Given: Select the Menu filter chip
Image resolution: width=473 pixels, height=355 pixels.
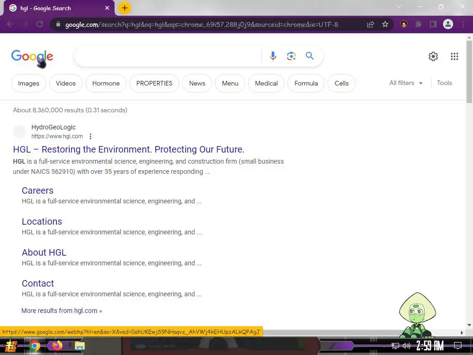Looking at the screenshot, I should 230,83.
